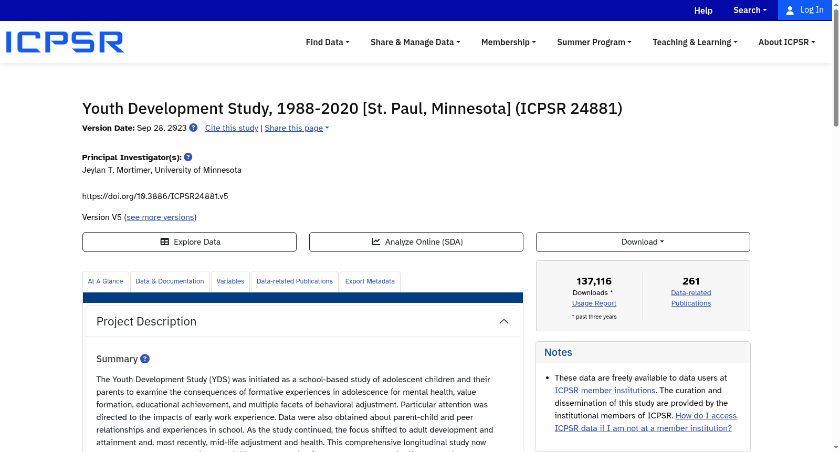This screenshot has width=840, height=452.
Task: Click the Log In user icon
Action: point(790,10)
